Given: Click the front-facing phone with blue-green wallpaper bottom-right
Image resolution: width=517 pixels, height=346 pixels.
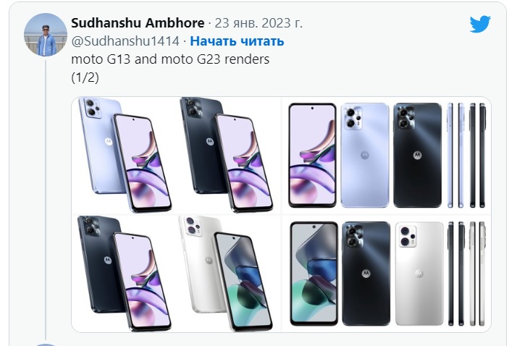Looking at the screenshot, I should coord(314,274).
